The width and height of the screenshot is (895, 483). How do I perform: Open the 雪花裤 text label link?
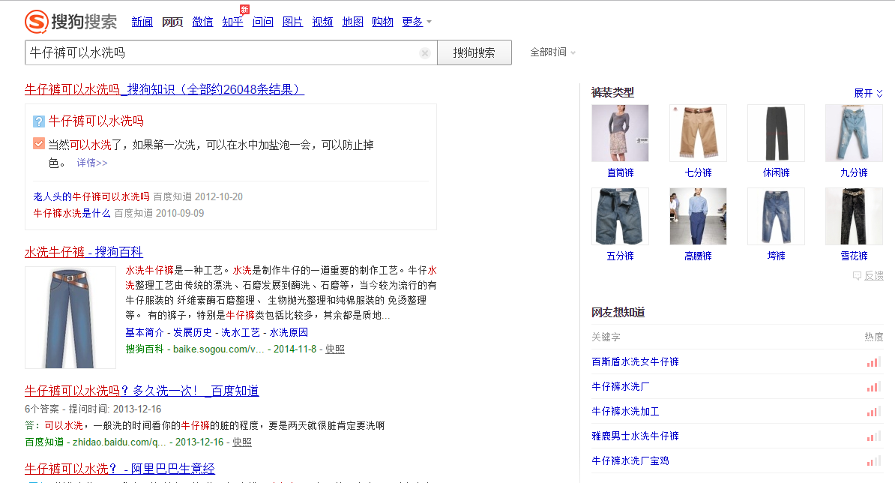(x=854, y=256)
